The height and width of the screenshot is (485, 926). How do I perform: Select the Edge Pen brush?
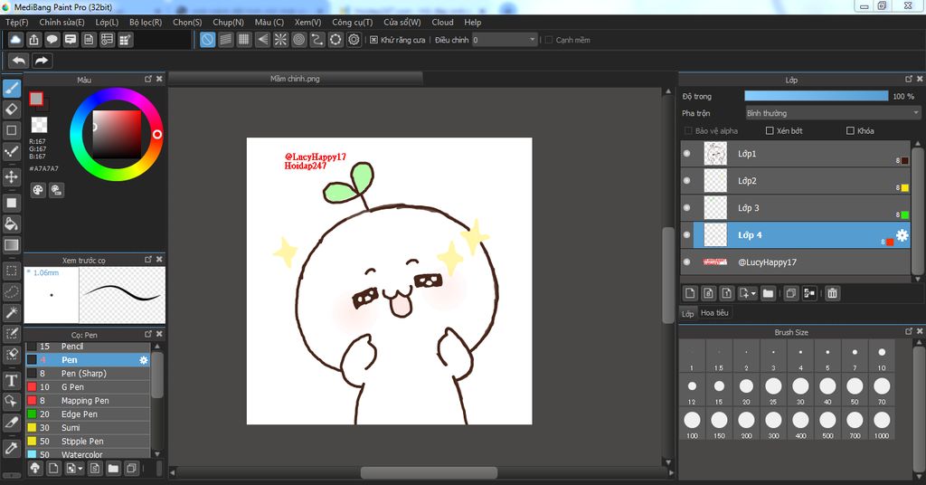[x=88, y=414]
